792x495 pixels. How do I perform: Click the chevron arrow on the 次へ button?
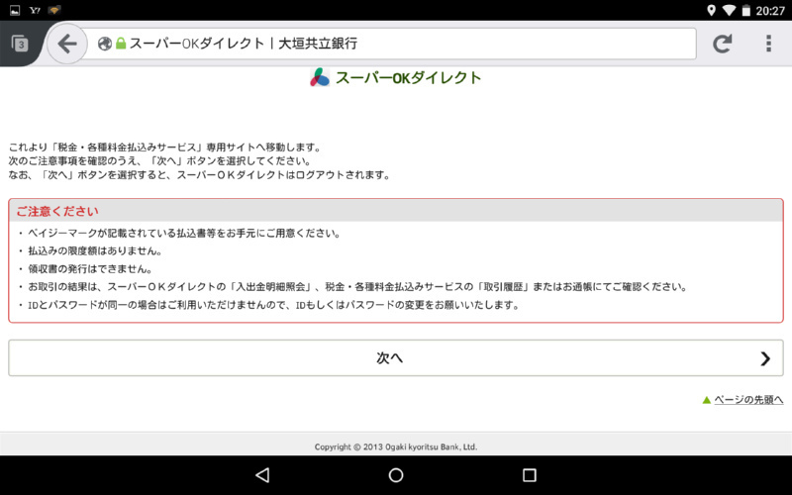(x=764, y=358)
